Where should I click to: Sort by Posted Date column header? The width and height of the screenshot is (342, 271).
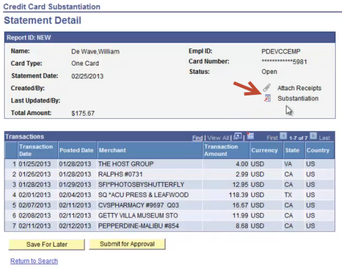(x=76, y=150)
